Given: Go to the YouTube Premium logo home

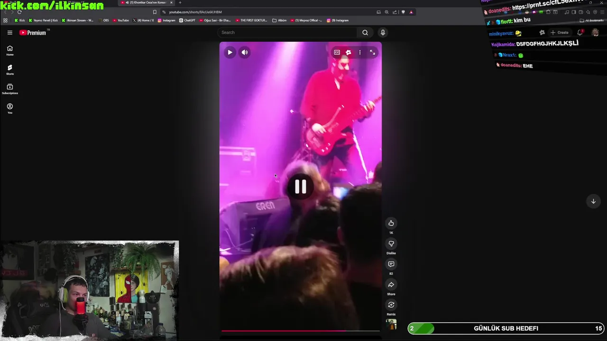Looking at the screenshot, I should pos(33,32).
